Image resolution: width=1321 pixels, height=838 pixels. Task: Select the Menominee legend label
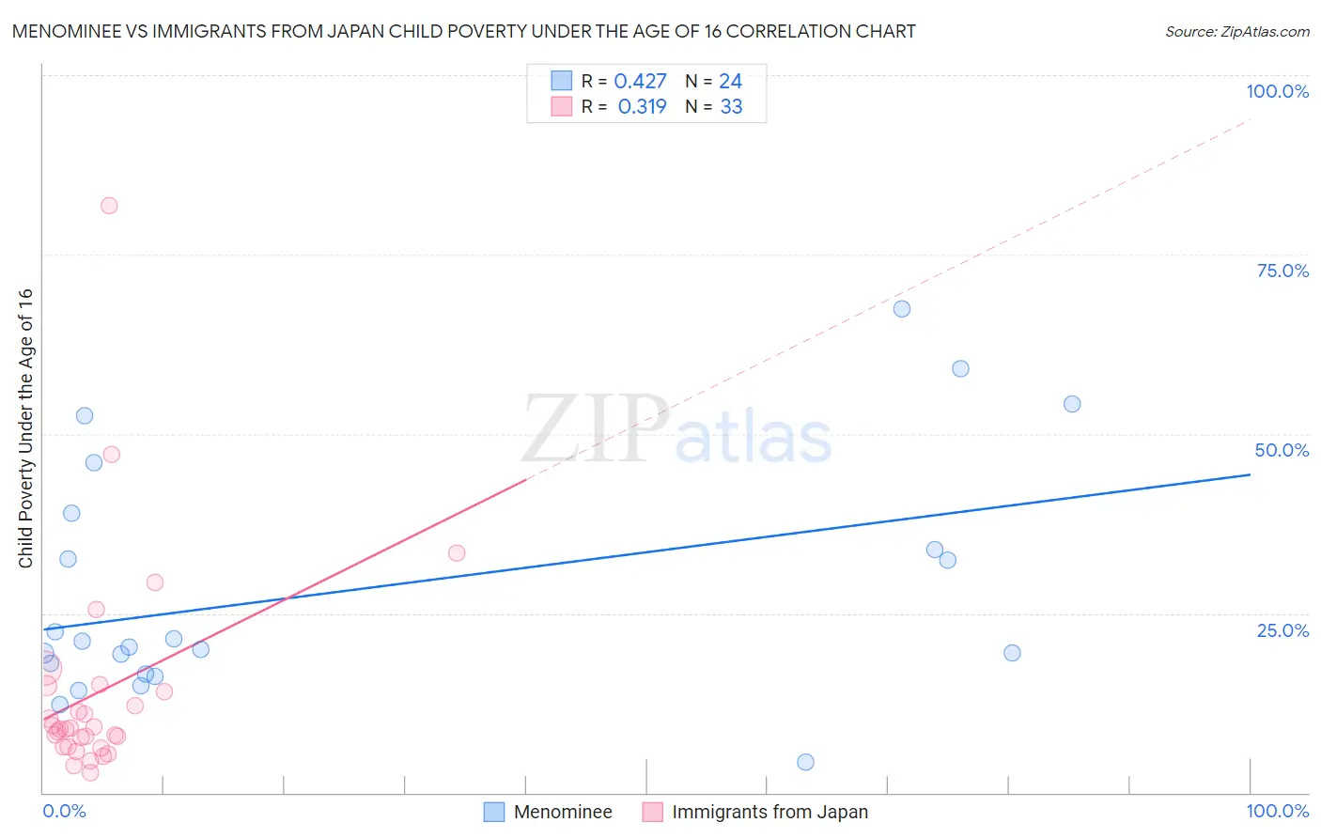(563, 812)
